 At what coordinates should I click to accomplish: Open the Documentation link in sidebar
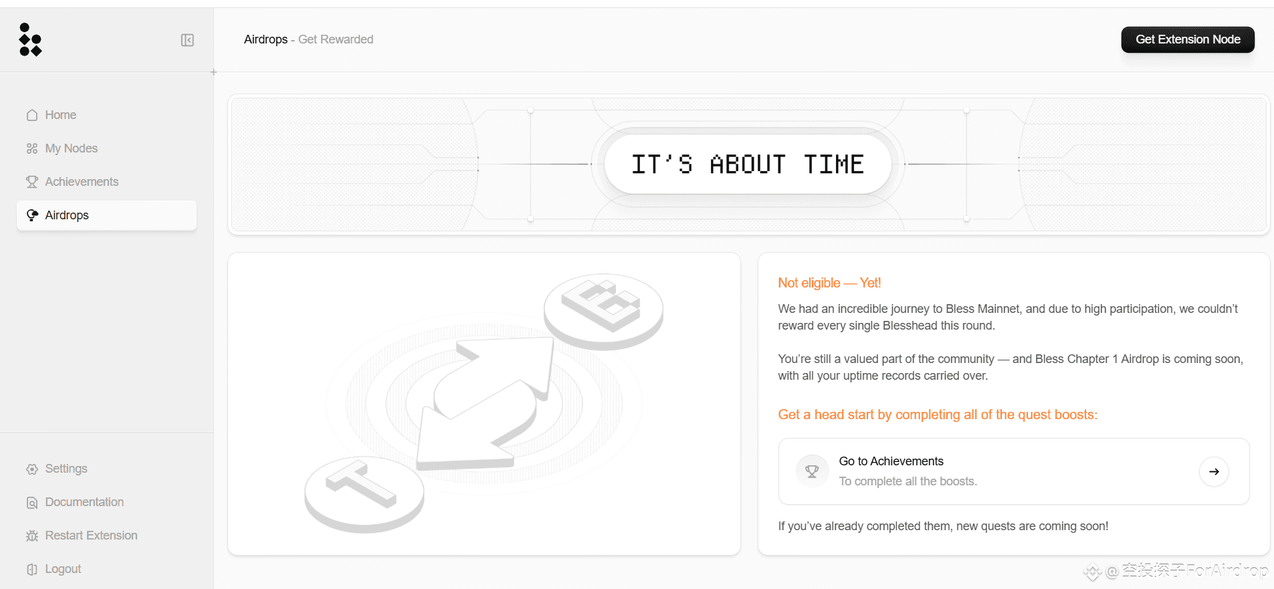(106, 502)
